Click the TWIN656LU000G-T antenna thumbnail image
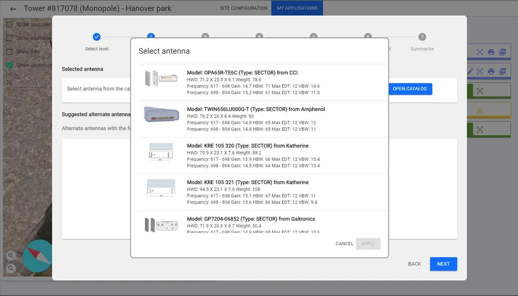Viewport: 518px width, 296px height. (x=162, y=114)
